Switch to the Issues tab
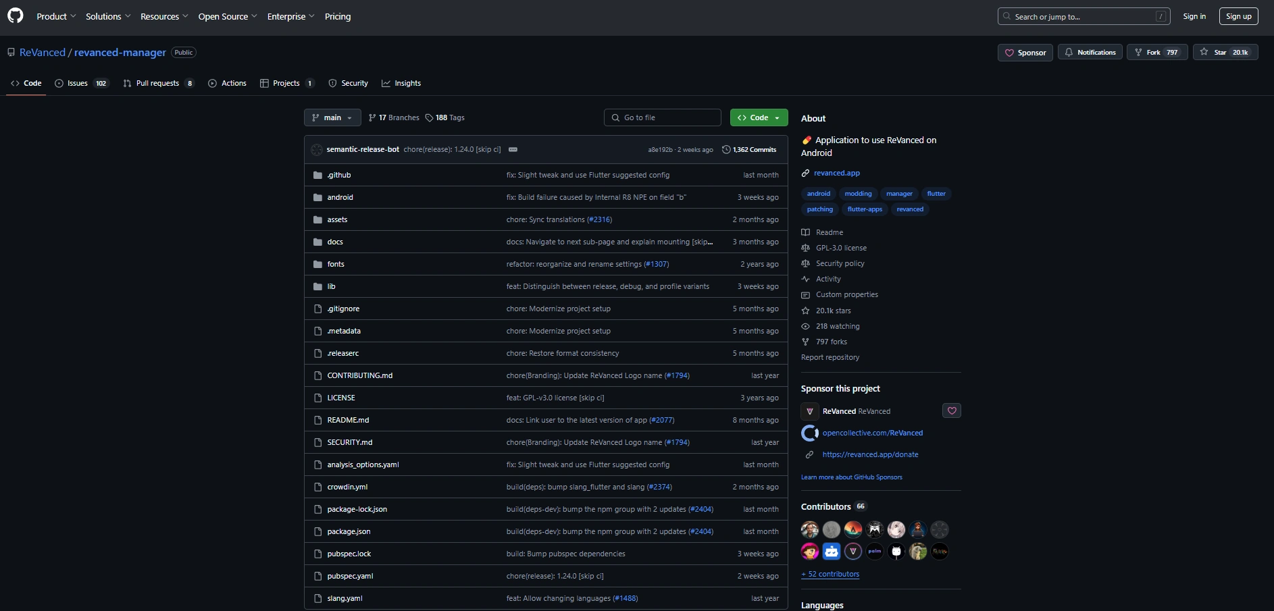Image resolution: width=1274 pixels, height=611 pixels. point(82,83)
